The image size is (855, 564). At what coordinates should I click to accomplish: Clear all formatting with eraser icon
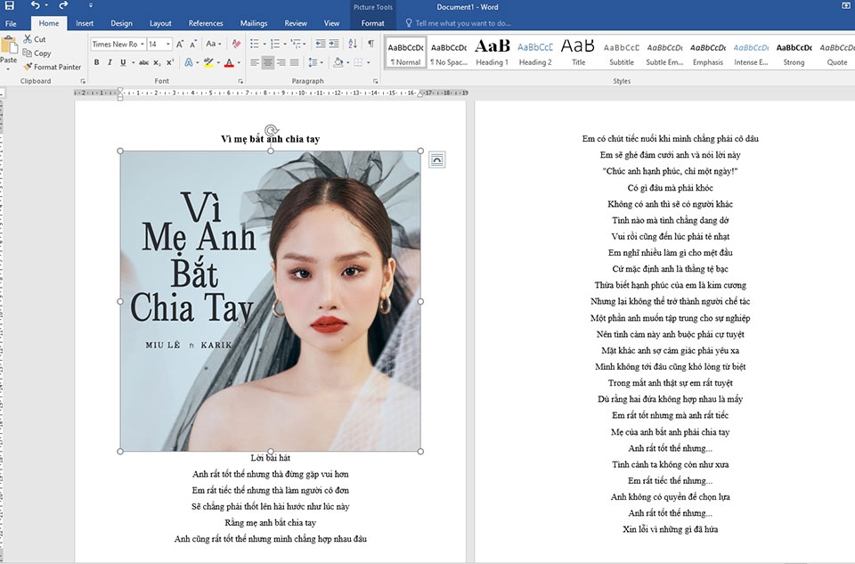pyautogui.click(x=235, y=45)
